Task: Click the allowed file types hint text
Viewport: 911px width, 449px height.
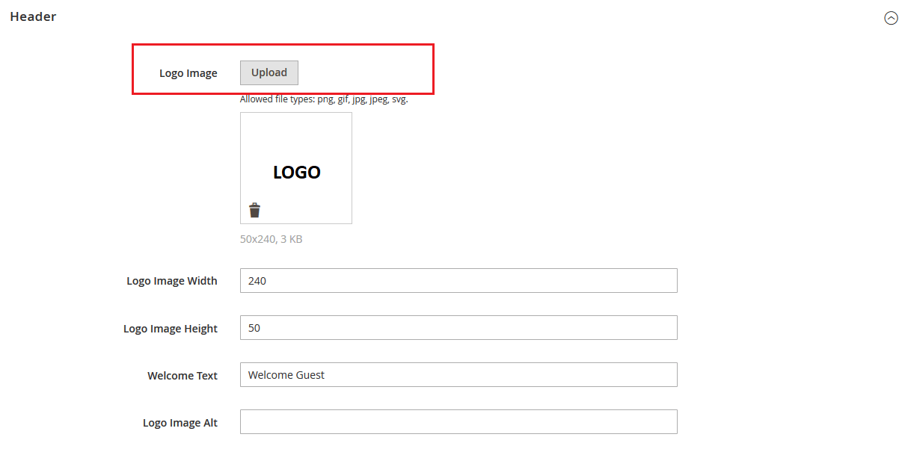Action: [x=323, y=99]
